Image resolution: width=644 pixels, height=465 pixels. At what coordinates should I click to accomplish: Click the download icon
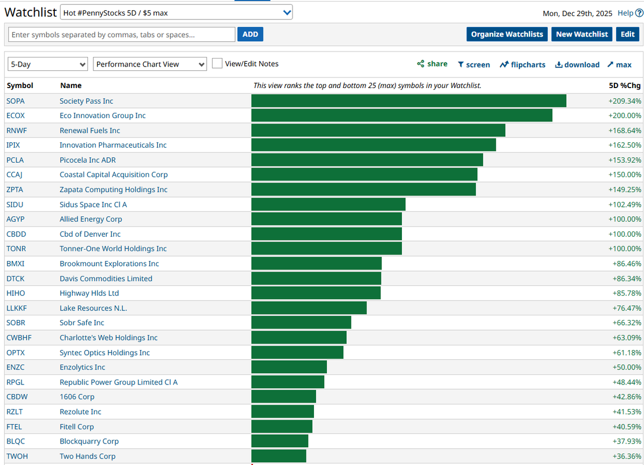click(559, 64)
